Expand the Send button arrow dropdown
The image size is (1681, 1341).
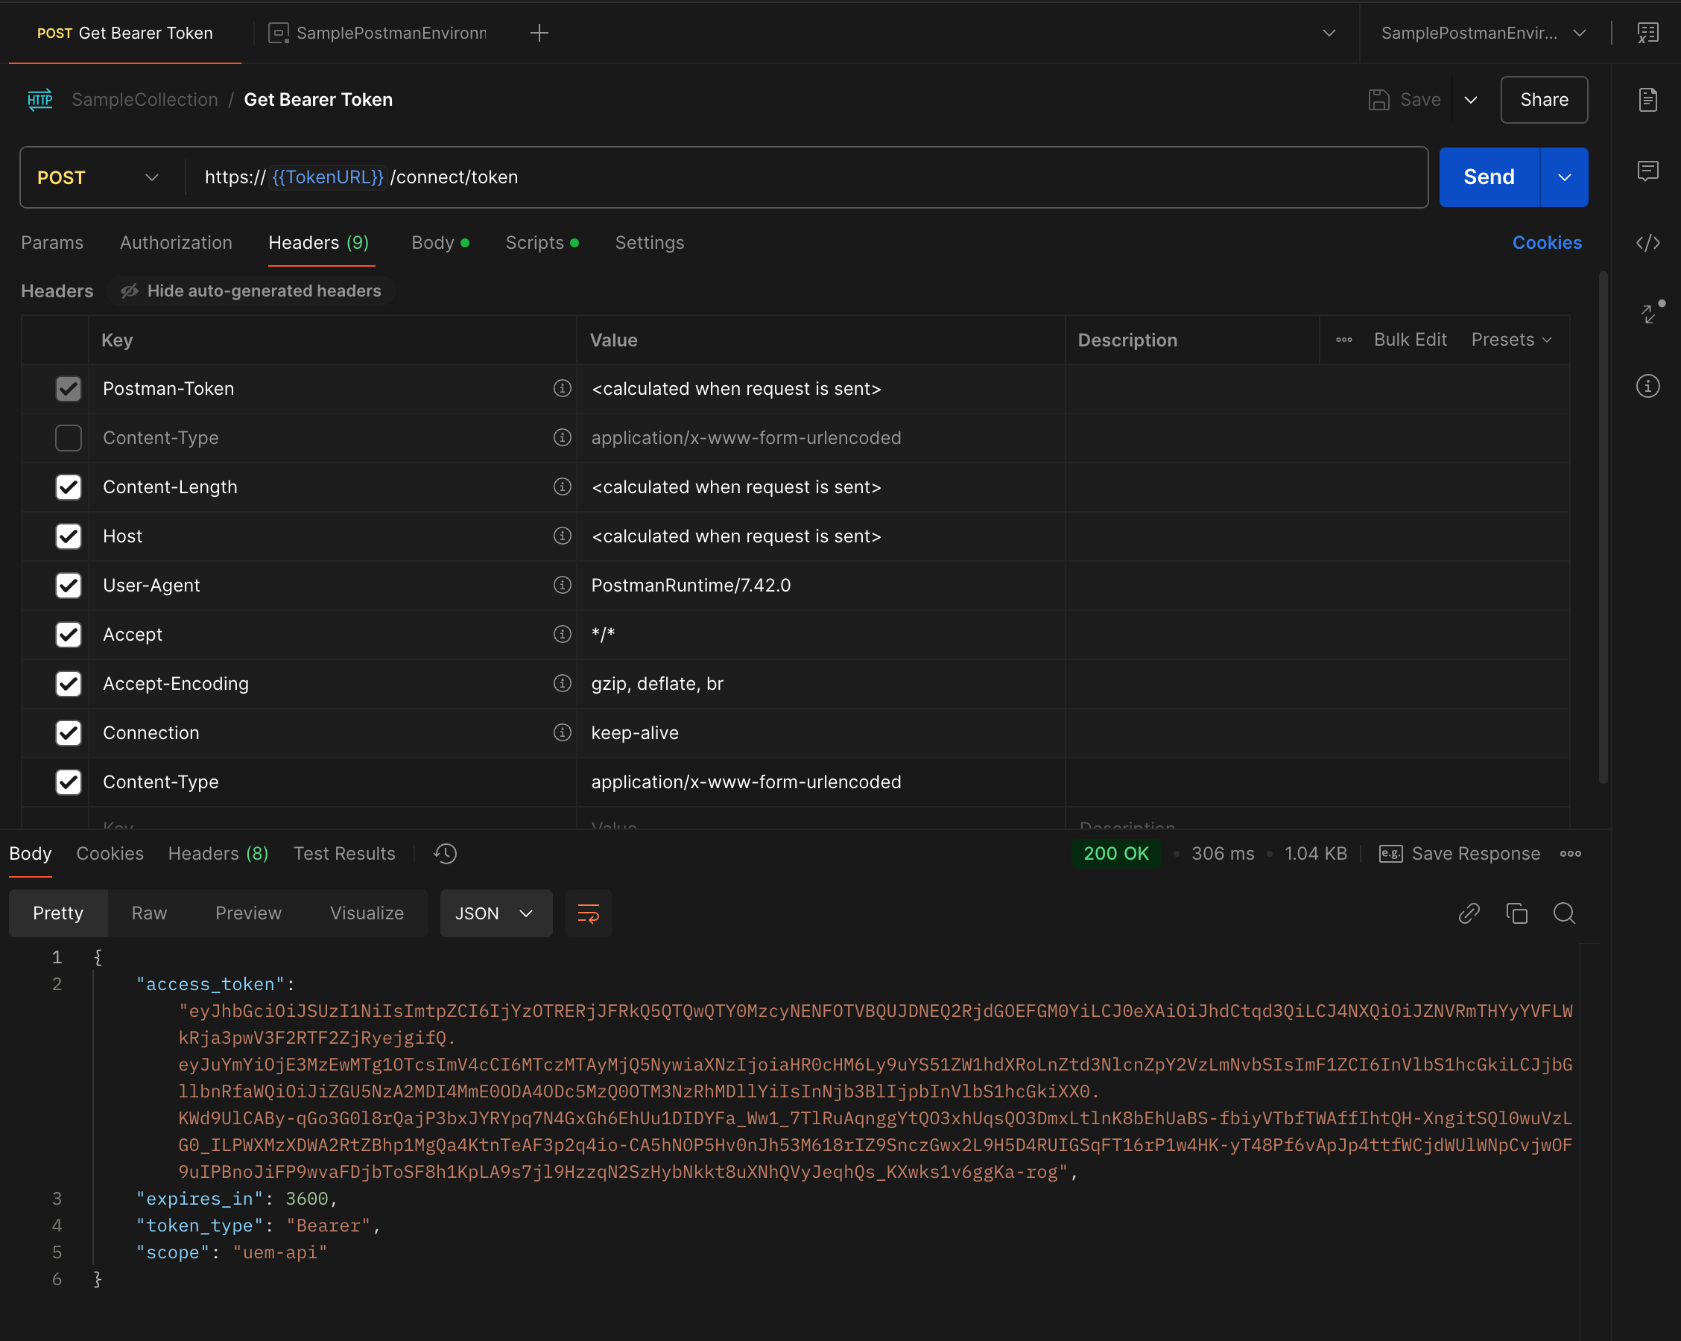pos(1564,177)
